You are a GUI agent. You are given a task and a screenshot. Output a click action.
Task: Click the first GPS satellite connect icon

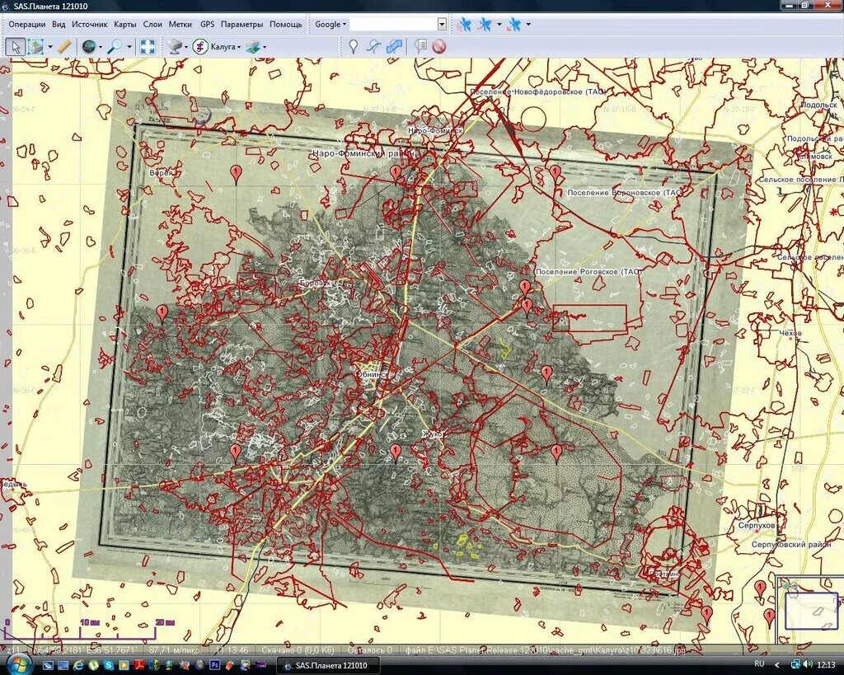click(464, 24)
